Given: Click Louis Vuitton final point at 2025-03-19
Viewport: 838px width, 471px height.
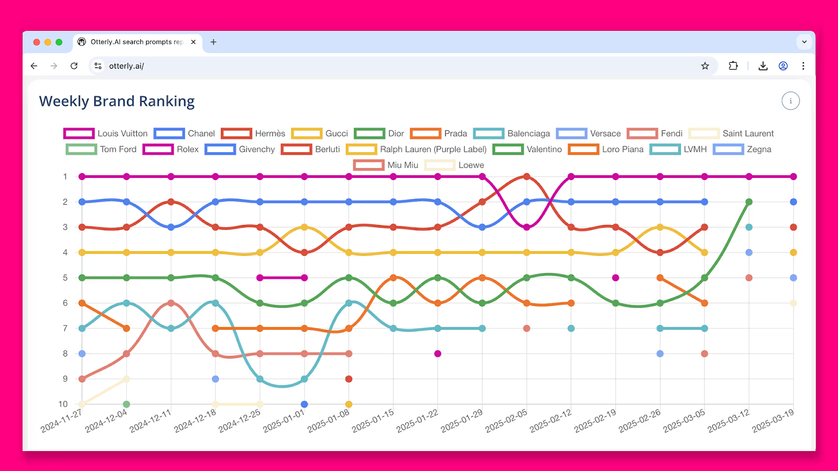Looking at the screenshot, I should click(x=793, y=176).
